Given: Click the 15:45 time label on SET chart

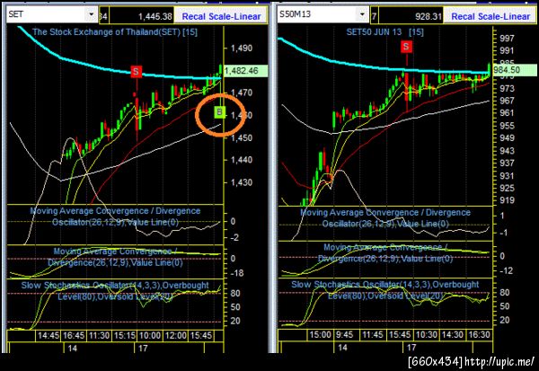Looking at the screenshot, I should (x=200, y=336).
